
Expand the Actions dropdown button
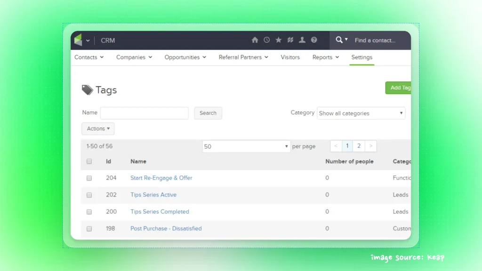coord(98,129)
